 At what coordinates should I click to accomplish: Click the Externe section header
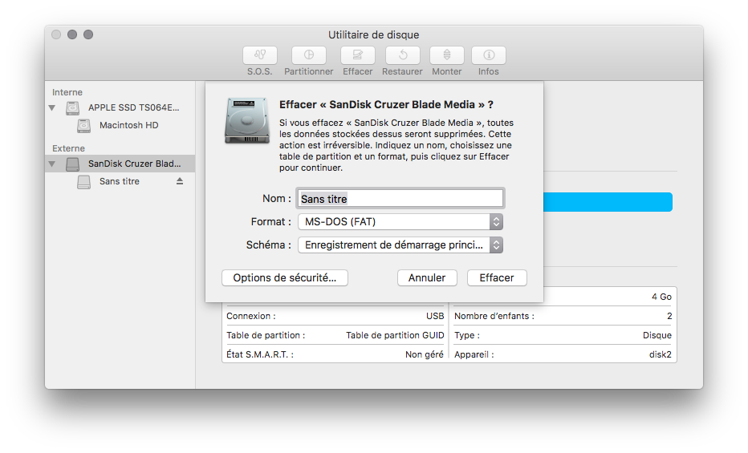[x=68, y=148]
